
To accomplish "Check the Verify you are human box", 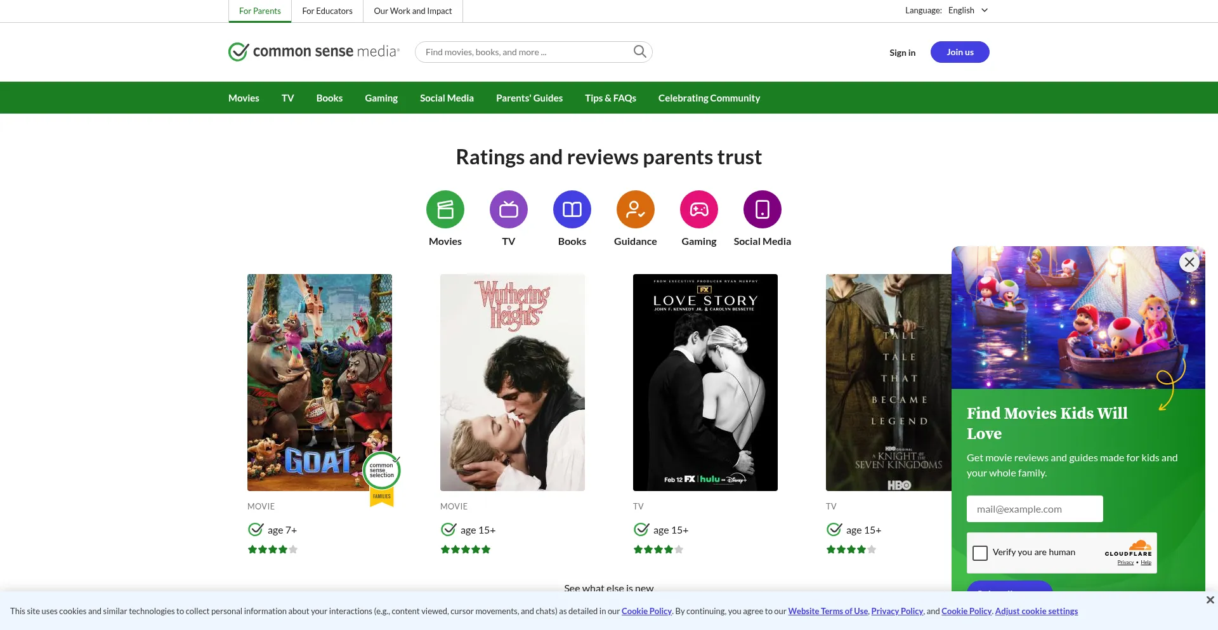I will coord(980,553).
